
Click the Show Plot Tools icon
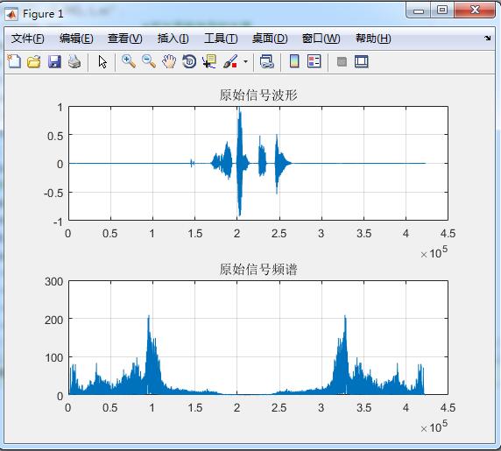coord(362,61)
